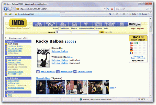Screen dimensions: 156x105
Task: Open the Game Base navigation tab
Action: tap(122, 24)
